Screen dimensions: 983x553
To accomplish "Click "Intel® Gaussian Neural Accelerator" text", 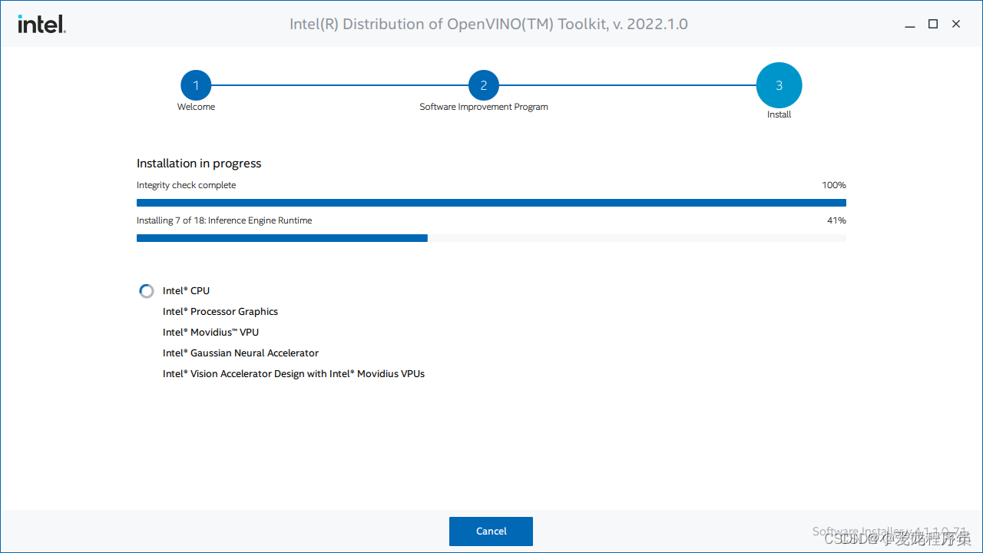I will pyautogui.click(x=240, y=353).
